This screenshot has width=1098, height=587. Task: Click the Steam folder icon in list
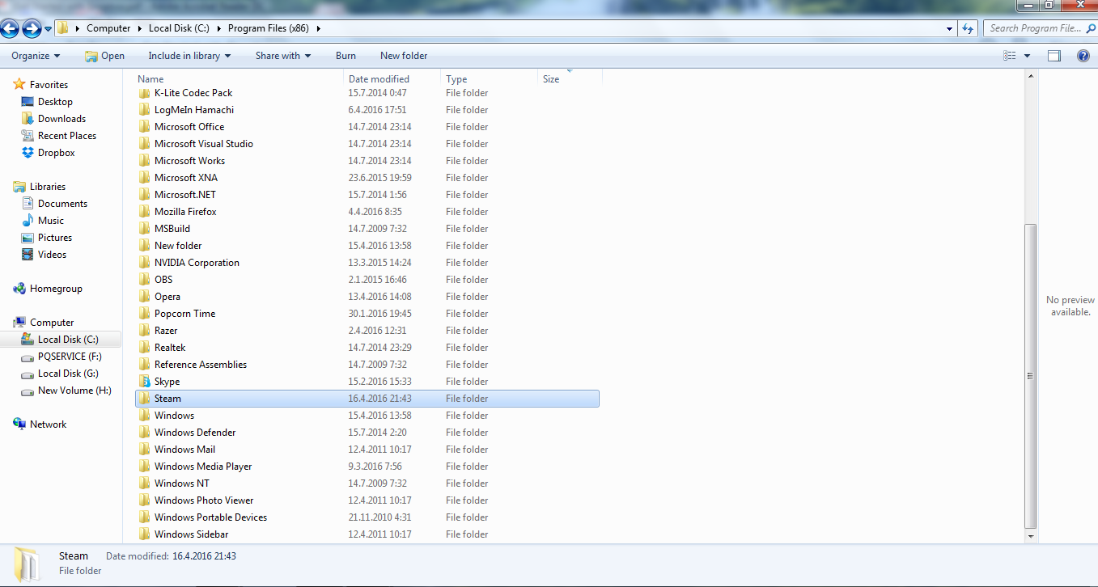[x=145, y=399]
